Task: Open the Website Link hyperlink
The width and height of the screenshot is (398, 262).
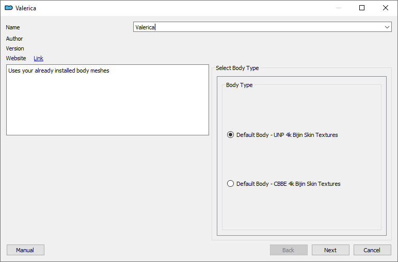Action: pos(38,58)
